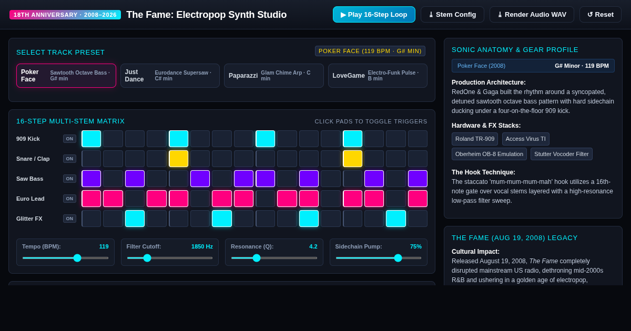
Task: Open Stem Config
Action: pyautogui.click(x=452, y=14)
